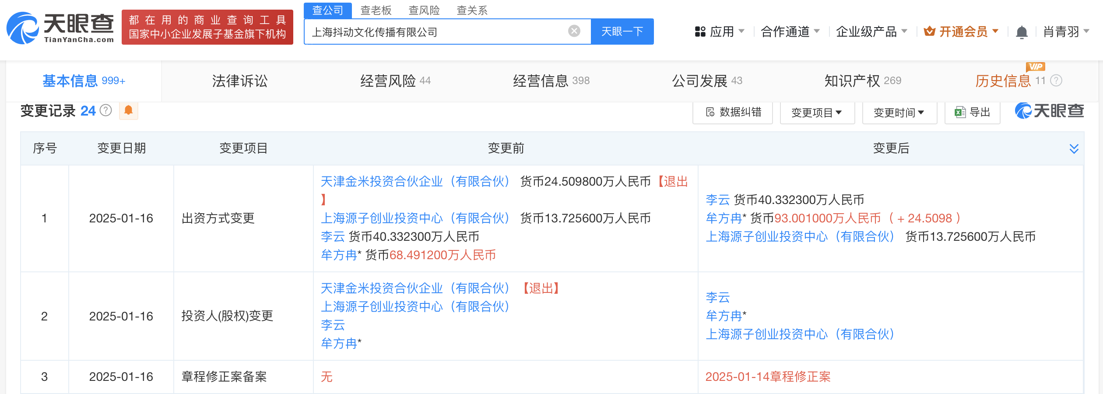Select the 法律诉讼 tab
Image resolution: width=1103 pixels, height=394 pixels.
(240, 81)
